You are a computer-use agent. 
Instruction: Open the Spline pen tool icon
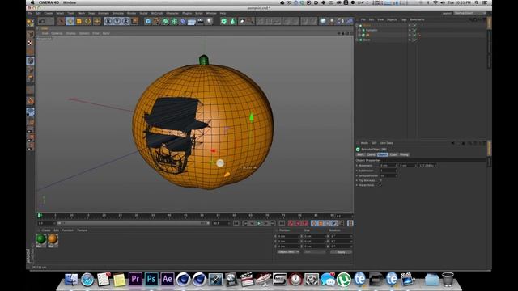(157, 21)
